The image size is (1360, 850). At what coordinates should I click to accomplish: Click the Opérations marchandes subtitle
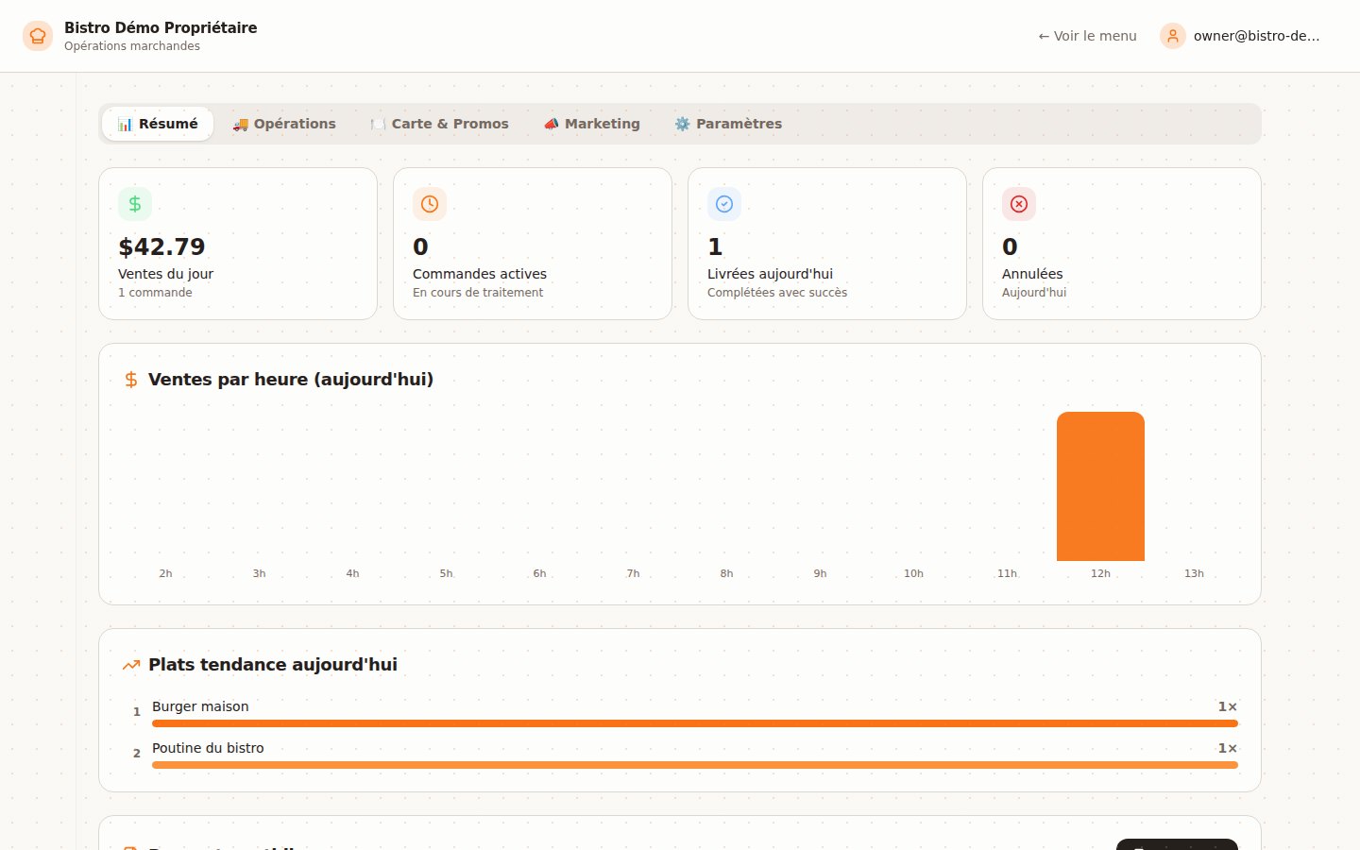[x=132, y=46]
